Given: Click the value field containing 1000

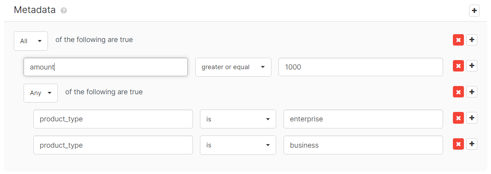Looking at the screenshot, I should [x=360, y=67].
